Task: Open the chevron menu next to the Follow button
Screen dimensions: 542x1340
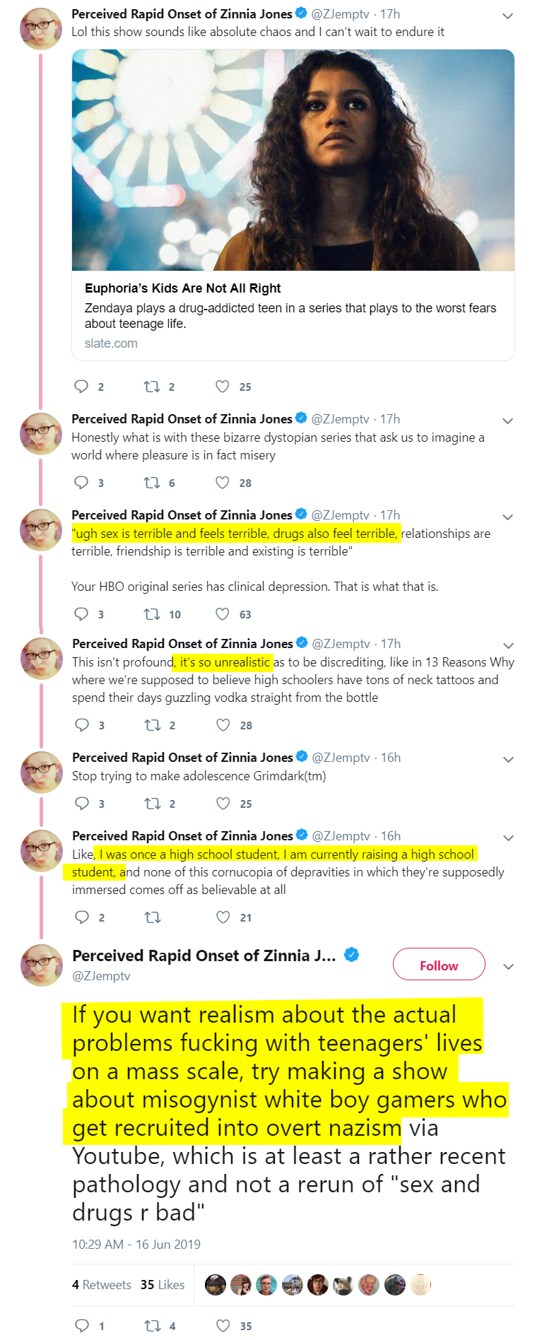Action: click(508, 966)
